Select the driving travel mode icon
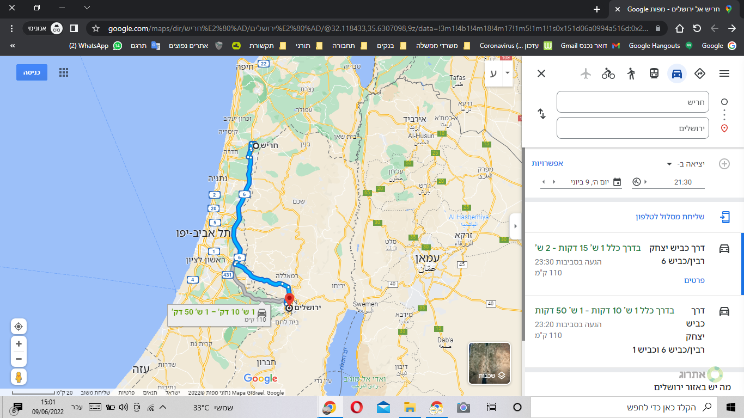 (677, 73)
